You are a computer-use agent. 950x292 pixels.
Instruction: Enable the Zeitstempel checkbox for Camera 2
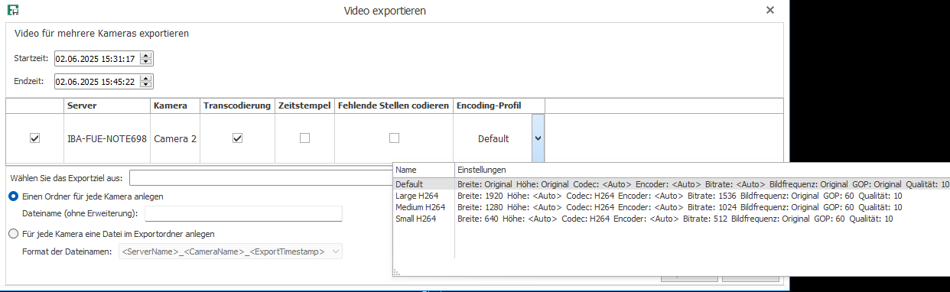(x=304, y=138)
